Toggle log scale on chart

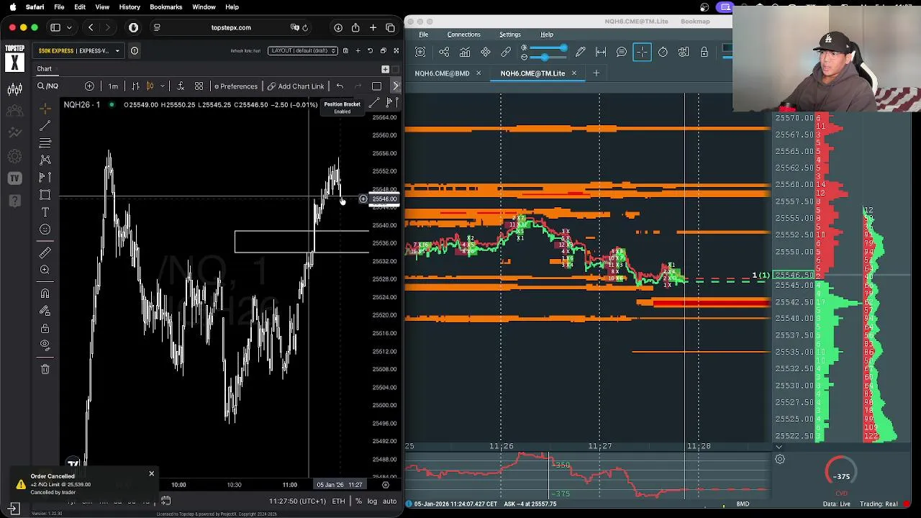point(372,501)
